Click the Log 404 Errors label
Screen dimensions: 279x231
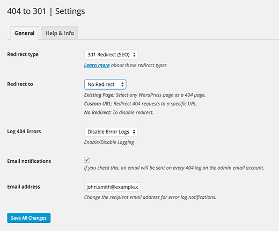click(24, 132)
